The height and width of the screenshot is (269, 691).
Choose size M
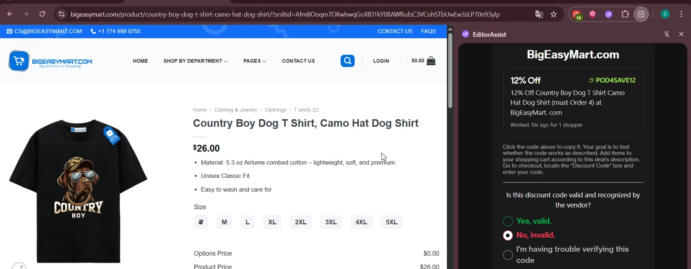(224, 222)
